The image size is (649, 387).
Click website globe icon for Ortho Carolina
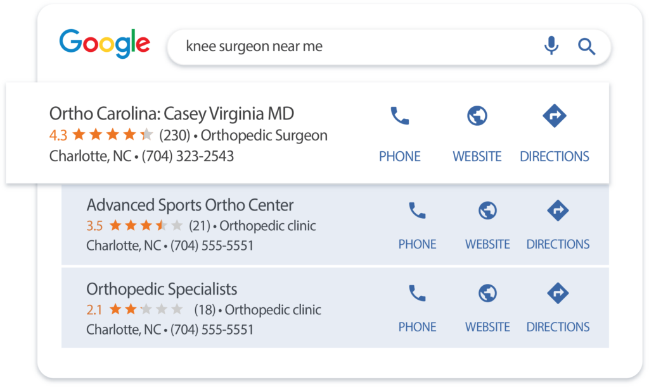coord(477,116)
